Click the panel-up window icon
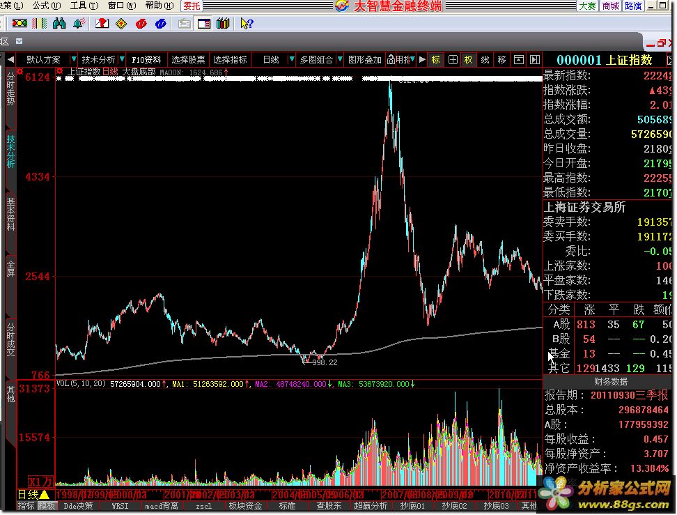Screen dimensions: 677x515 coord(518,60)
